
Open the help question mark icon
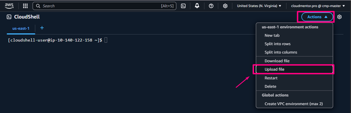(x=211, y=6)
